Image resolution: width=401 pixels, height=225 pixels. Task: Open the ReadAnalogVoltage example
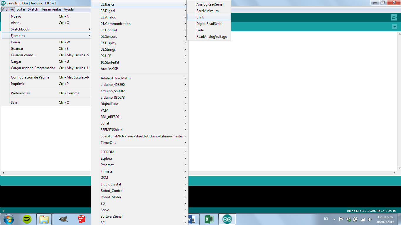click(x=209, y=37)
